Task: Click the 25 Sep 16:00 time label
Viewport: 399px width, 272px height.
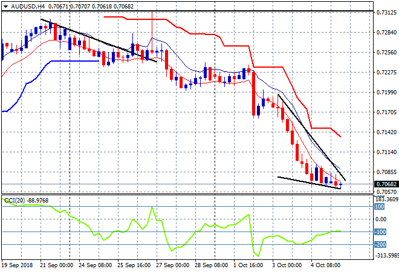Action: 134,265
